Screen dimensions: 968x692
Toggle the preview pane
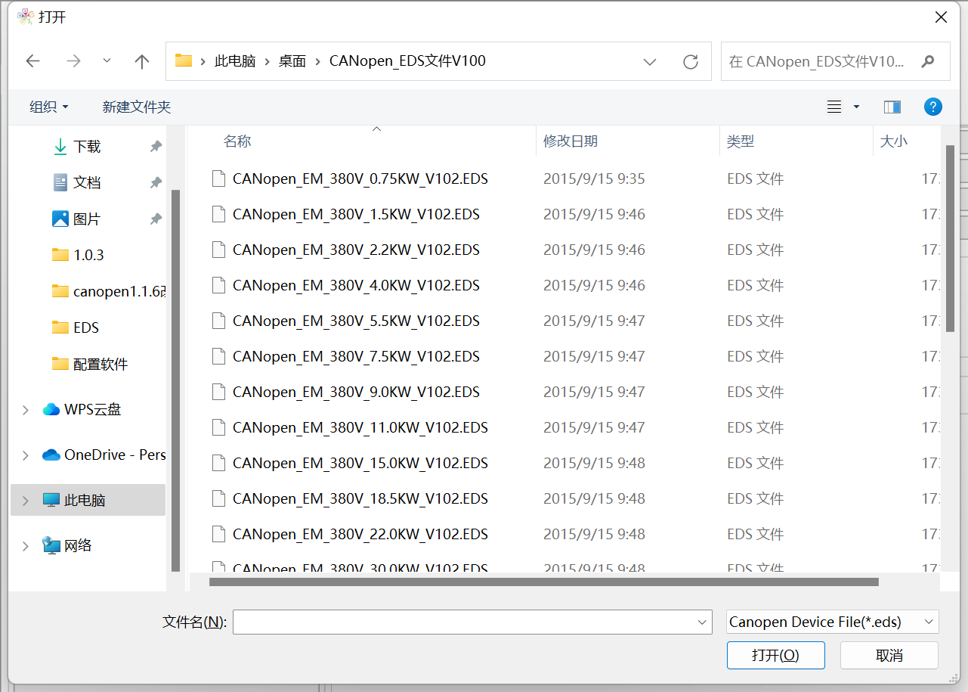[x=892, y=107]
